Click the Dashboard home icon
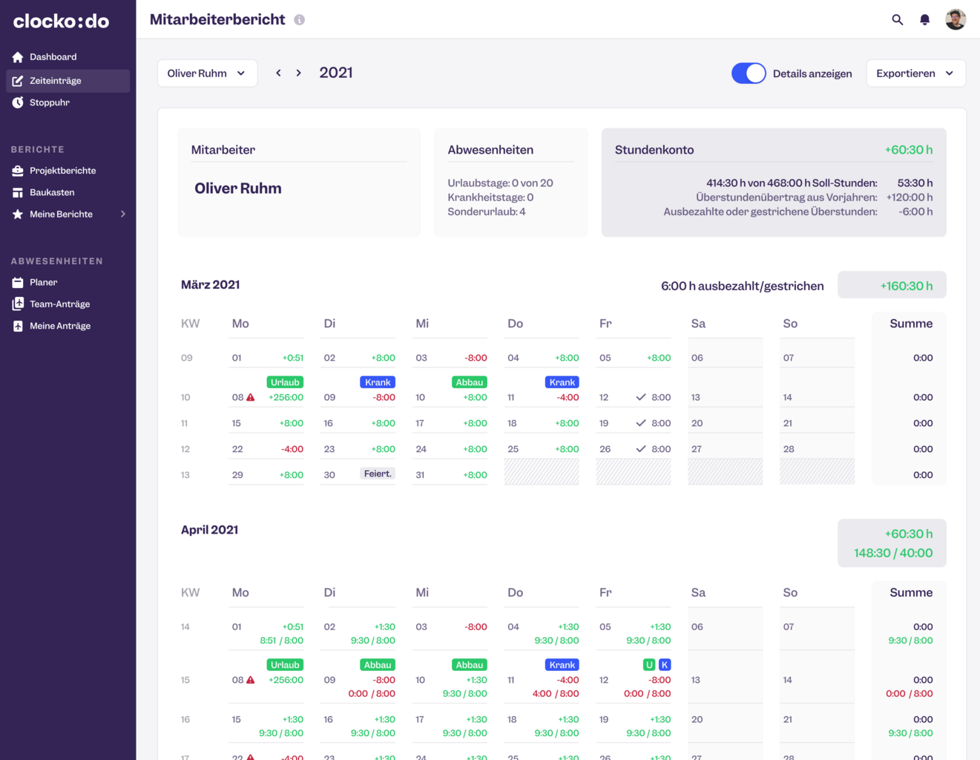Image resolution: width=980 pixels, height=760 pixels. 18,57
